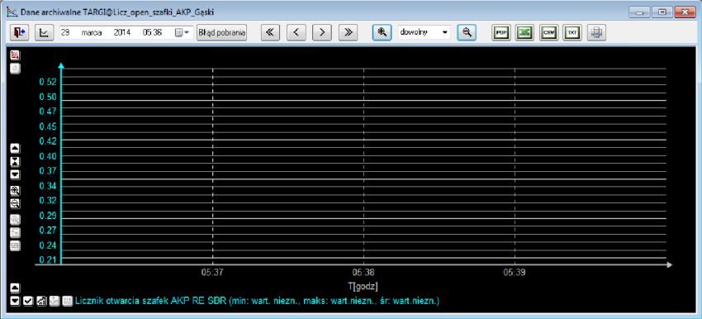Maximize the Dane archiwalne window
This screenshot has width=702, height=319.
pyautogui.click(x=662, y=12)
